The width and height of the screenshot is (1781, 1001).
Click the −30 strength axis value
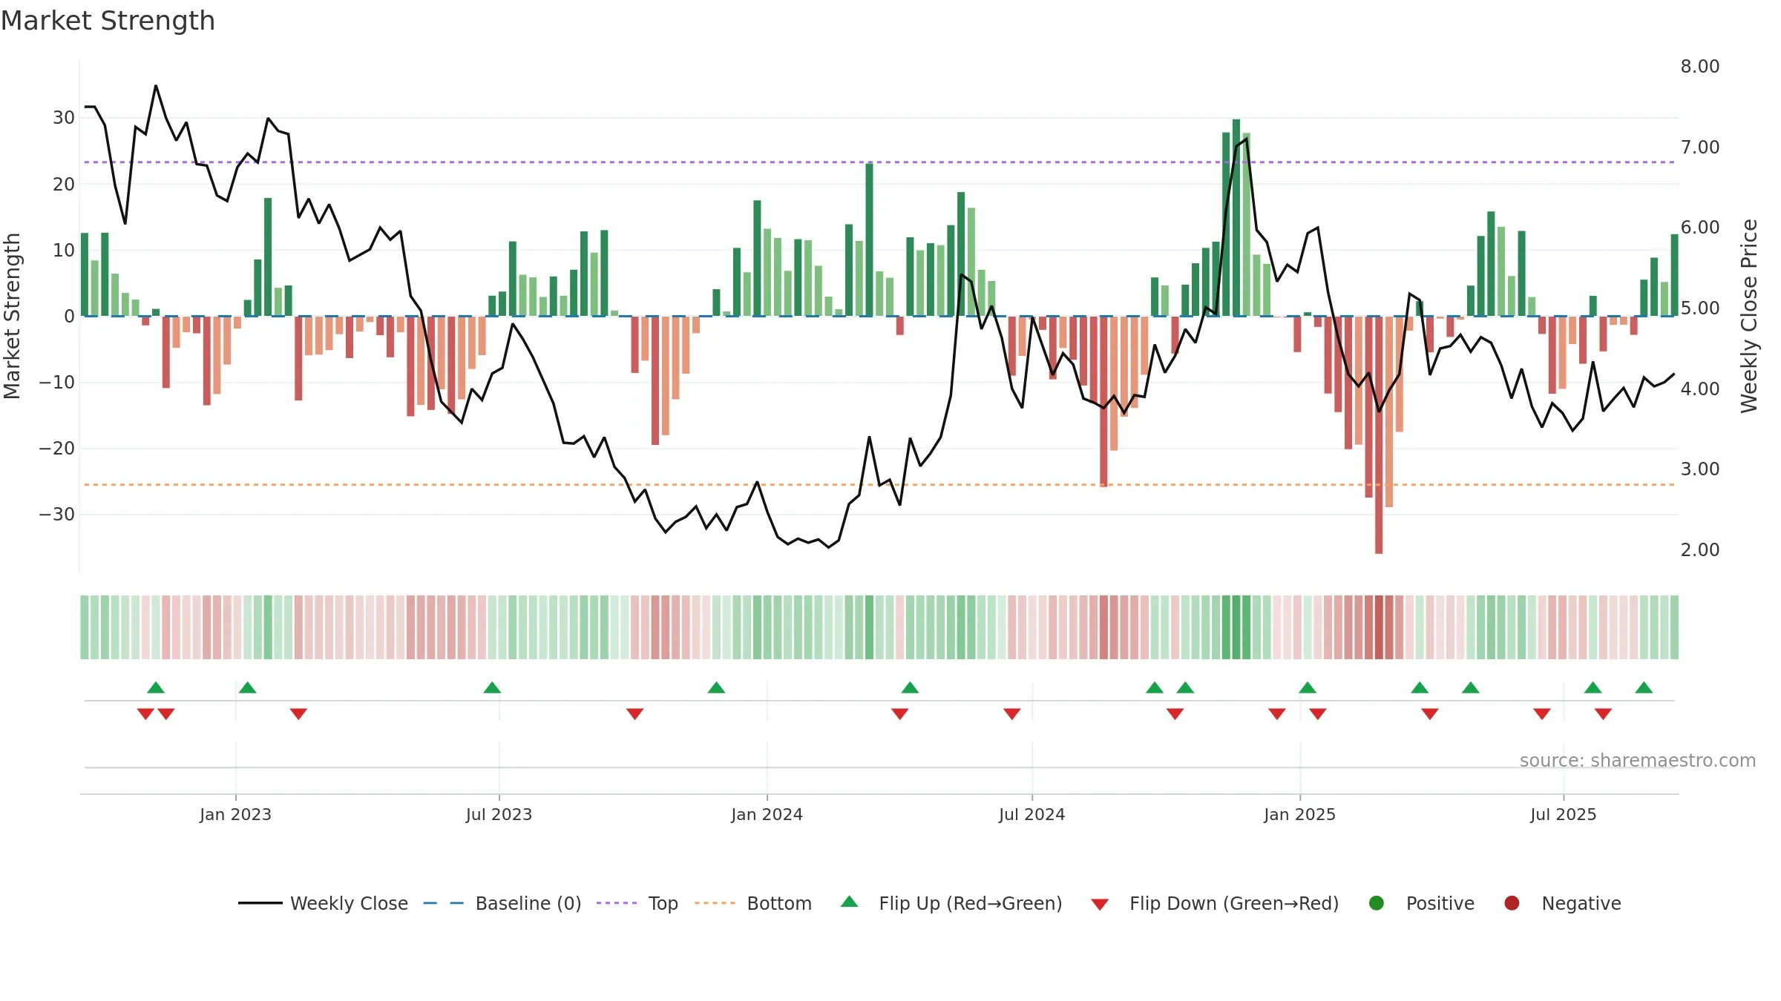(x=57, y=515)
